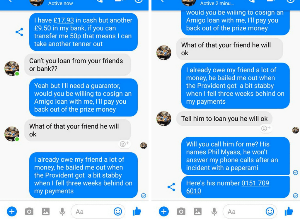Open photo gallery in left chat toolbar

tap(46, 212)
